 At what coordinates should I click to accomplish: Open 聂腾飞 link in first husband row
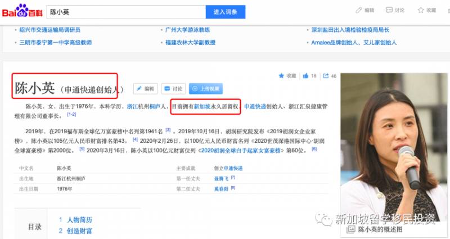pos(221,179)
